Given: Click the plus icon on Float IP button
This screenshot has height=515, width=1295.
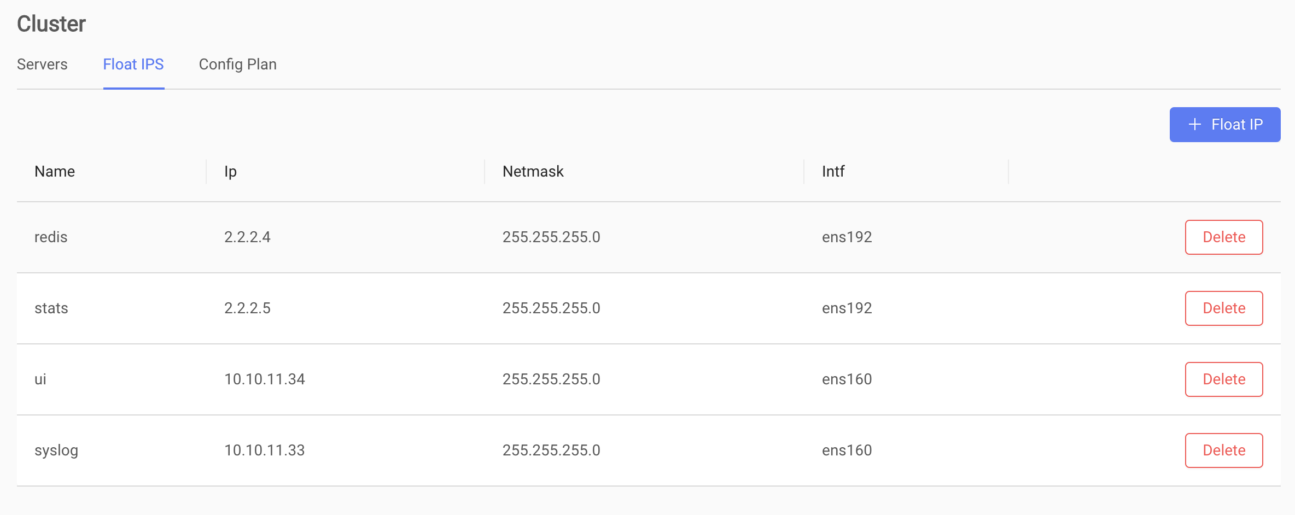Looking at the screenshot, I should tap(1195, 125).
